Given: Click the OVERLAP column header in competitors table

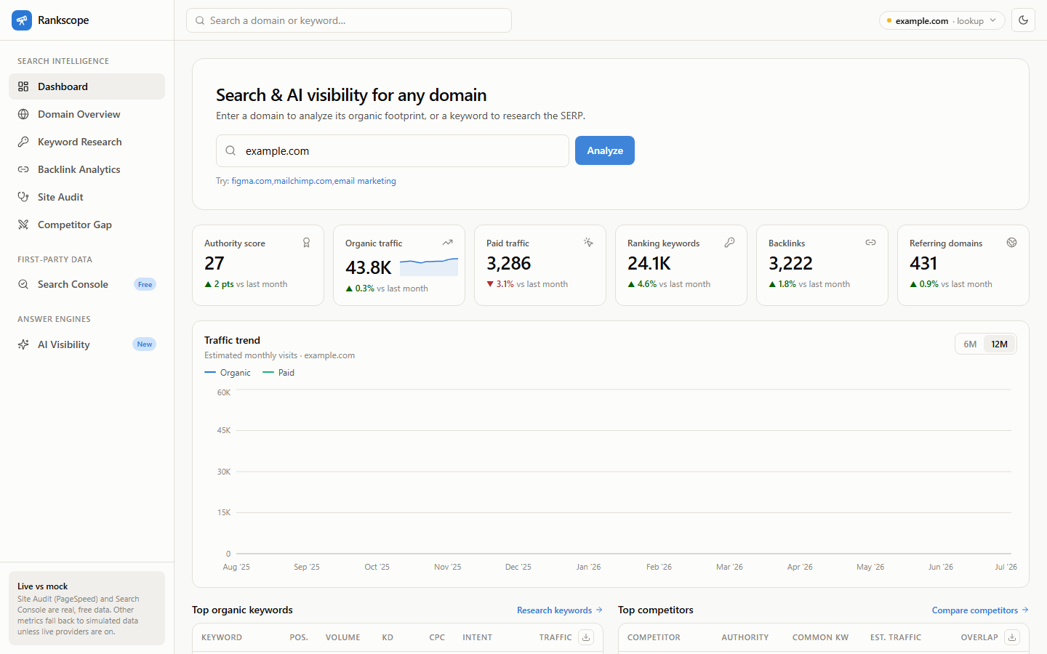Looking at the screenshot, I should point(979,637).
